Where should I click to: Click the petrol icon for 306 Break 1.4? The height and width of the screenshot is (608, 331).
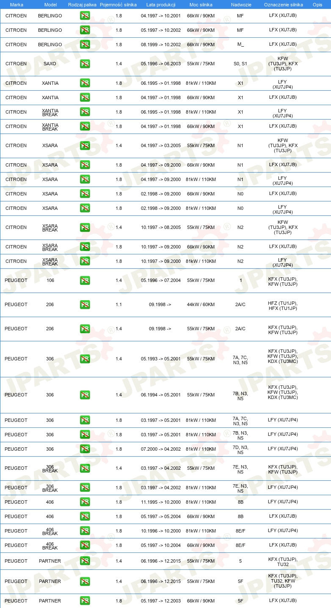85,469
